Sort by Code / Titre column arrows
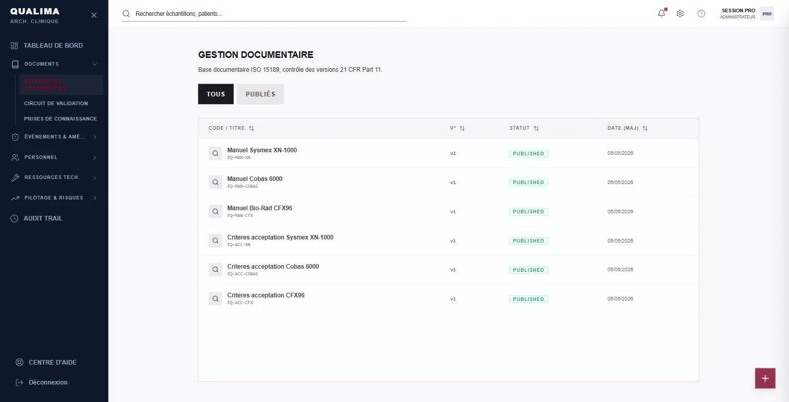Image resolution: width=789 pixels, height=402 pixels. coord(252,128)
